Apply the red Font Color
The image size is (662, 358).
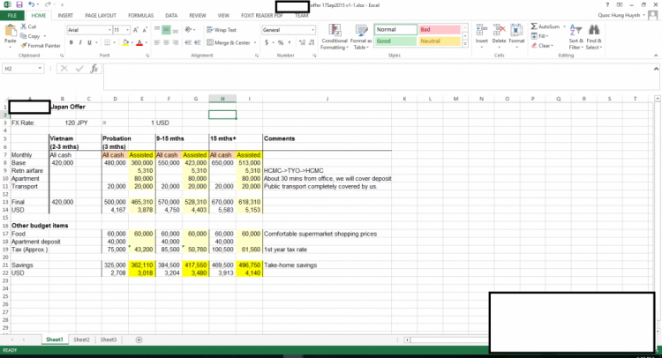point(139,42)
